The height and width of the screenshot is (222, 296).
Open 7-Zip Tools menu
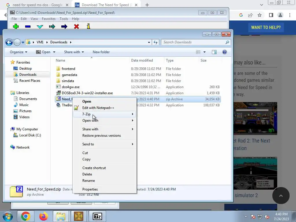64,19
